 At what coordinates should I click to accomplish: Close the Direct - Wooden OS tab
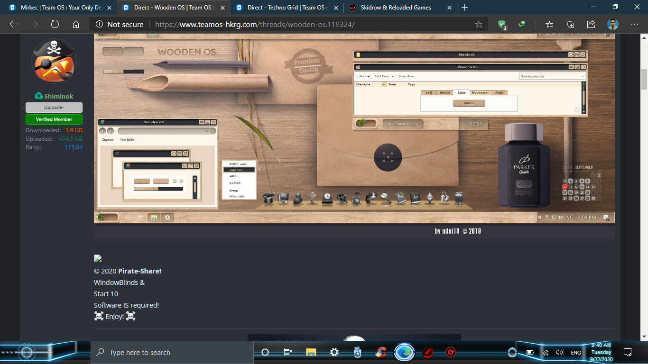point(222,8)
